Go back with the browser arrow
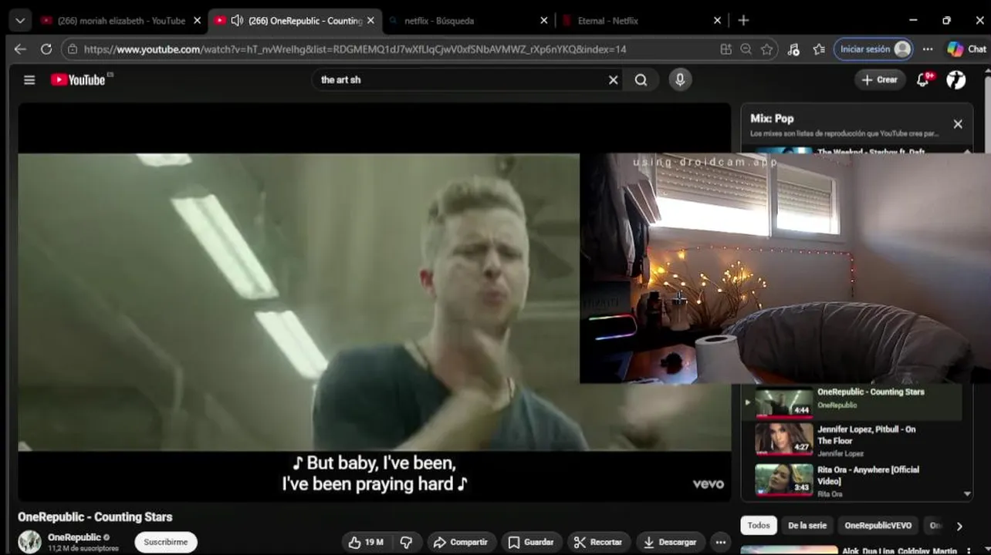Screen dimensions: 991x555 [20, 49]
